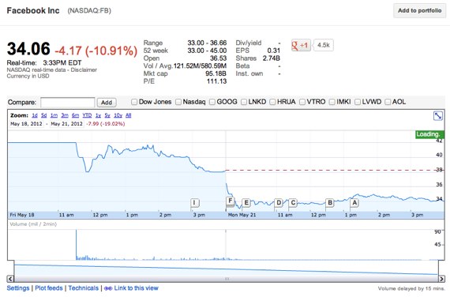Select news flag marker I

(x=194, y=203)
